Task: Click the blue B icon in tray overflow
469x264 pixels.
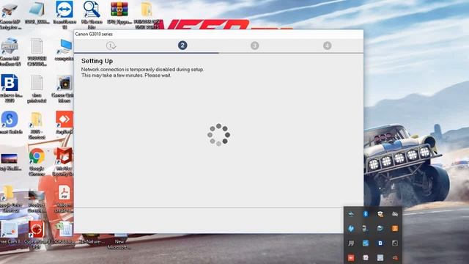Action: (x=380, y=243)
